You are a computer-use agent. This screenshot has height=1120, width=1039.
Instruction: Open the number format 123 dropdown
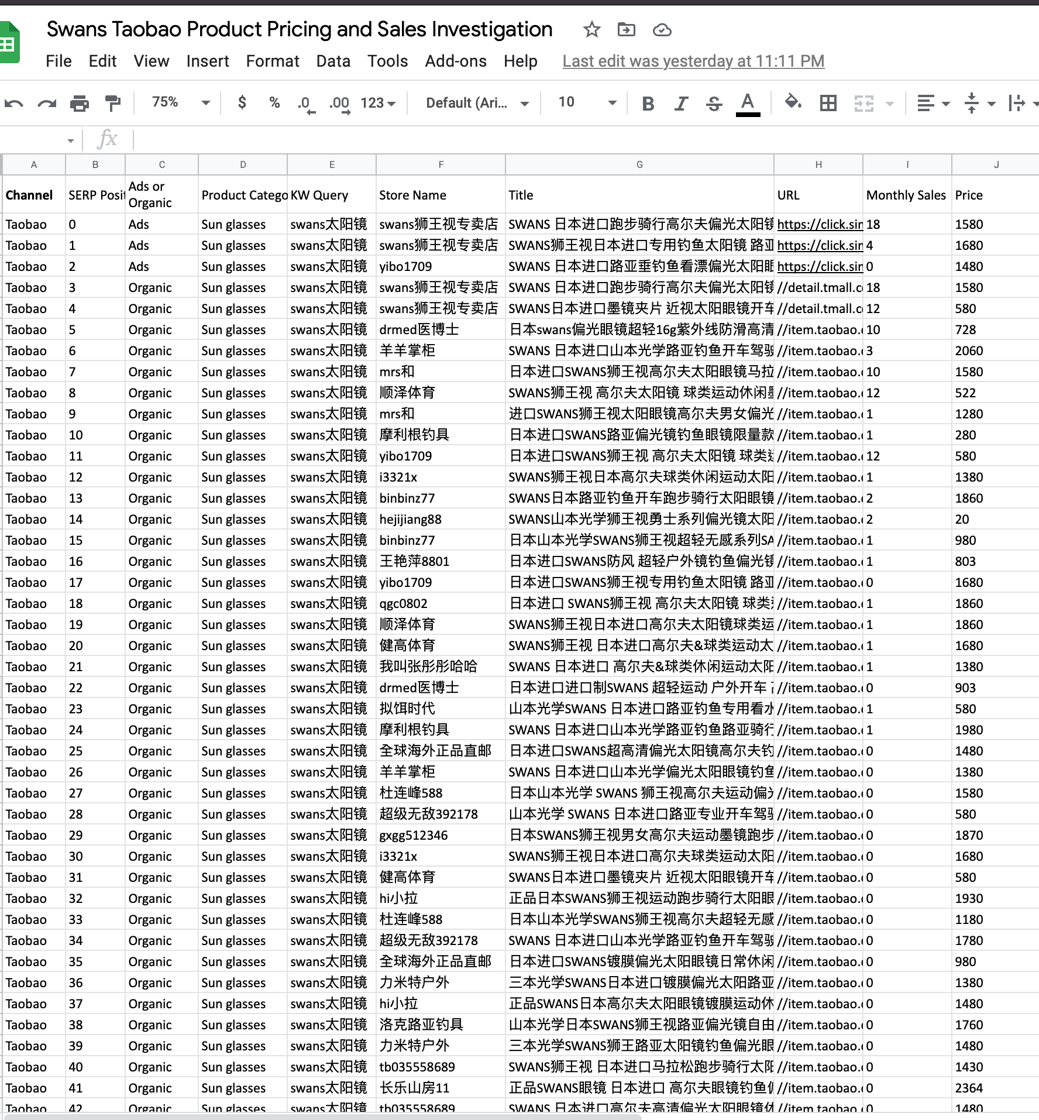click(x=378, y=103)
